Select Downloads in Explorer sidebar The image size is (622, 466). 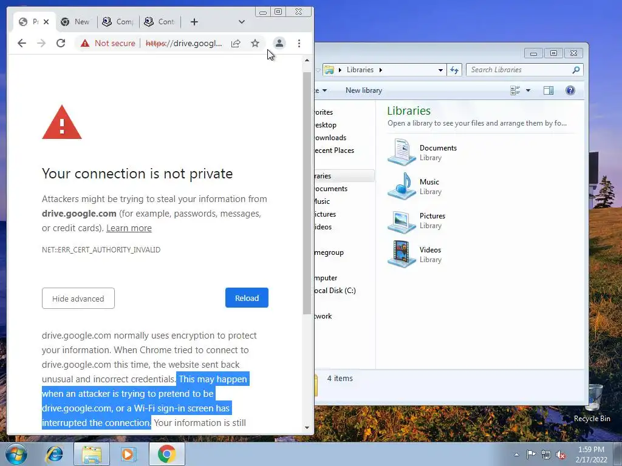pyautogui.click(x=330, y=138)
